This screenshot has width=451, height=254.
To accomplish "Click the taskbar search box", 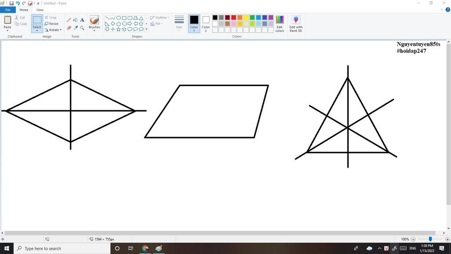I will coord(62,248).
